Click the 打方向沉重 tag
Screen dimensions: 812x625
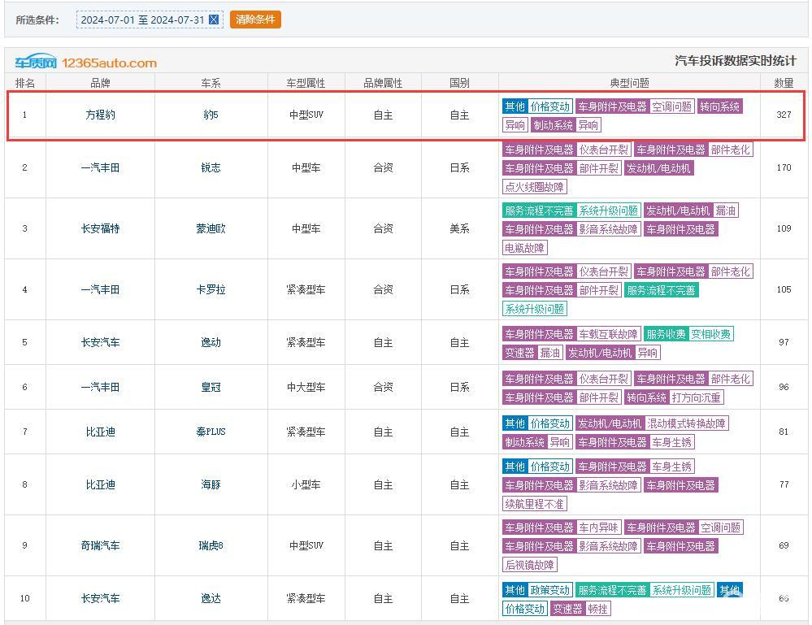[x=696, y=397]
